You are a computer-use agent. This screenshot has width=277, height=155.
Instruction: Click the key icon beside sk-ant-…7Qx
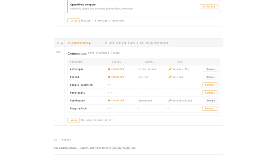170,69
